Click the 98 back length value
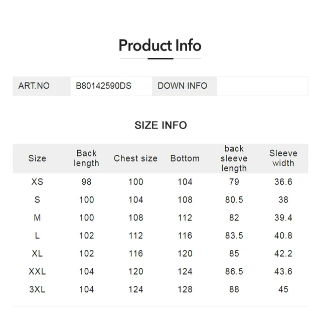Image resolution: width=321 pixels, height=315 pixels. (86, 182)
